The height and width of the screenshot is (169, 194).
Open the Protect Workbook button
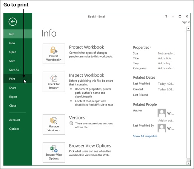tap(54, 54)
